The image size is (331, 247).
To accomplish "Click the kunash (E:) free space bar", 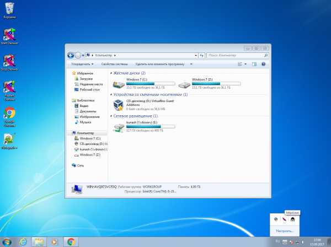I will pyautogui.click(x=151, y=127).
